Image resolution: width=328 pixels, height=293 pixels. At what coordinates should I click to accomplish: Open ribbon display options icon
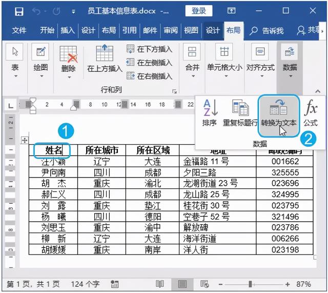tap(231, 10)
